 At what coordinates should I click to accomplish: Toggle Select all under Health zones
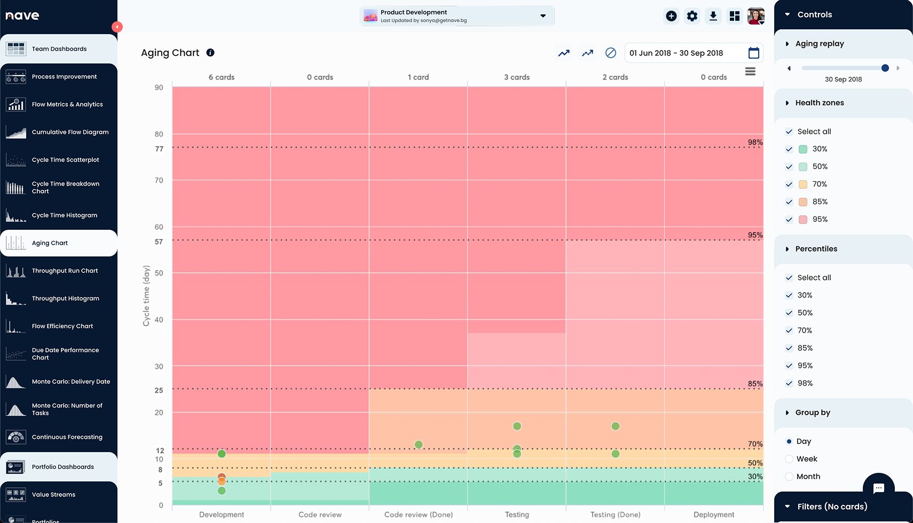(789, 132)
